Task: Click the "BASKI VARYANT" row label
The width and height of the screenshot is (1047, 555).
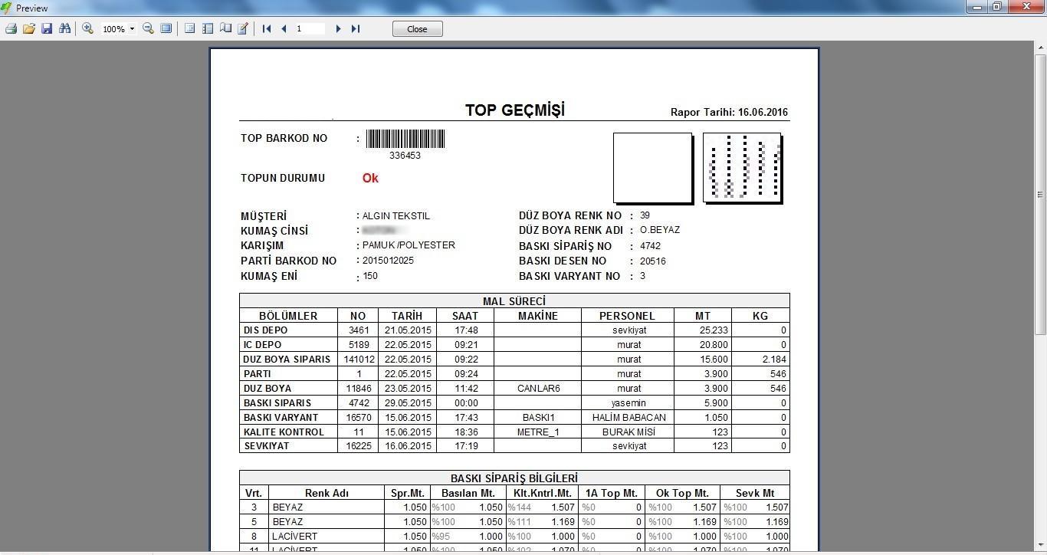Action: point(281,418)
